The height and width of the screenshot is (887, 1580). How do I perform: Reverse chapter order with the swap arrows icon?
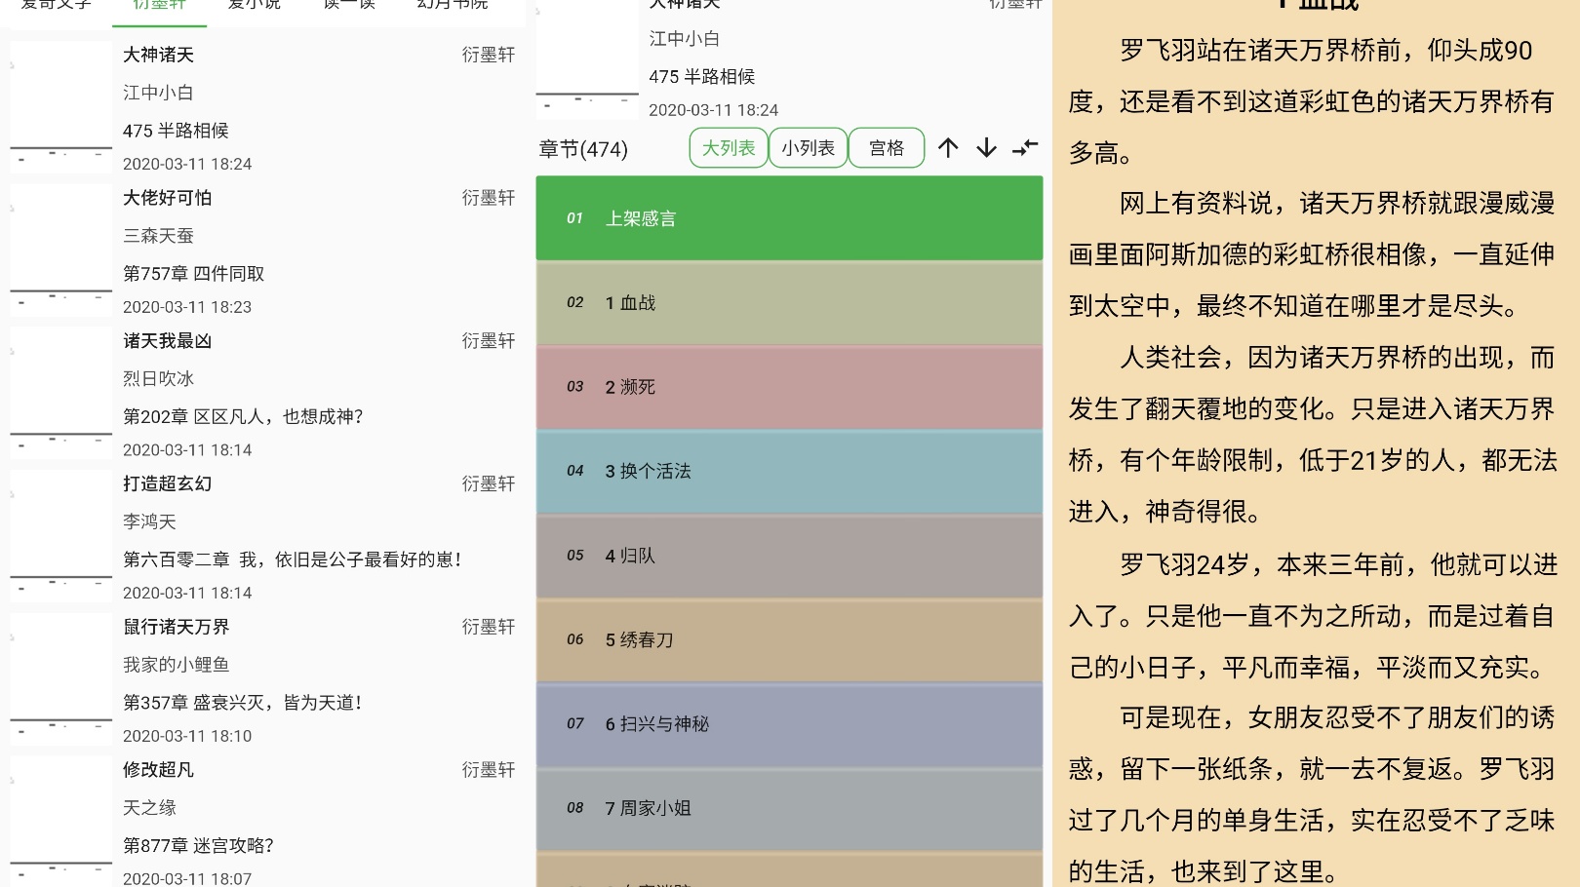1025,148
